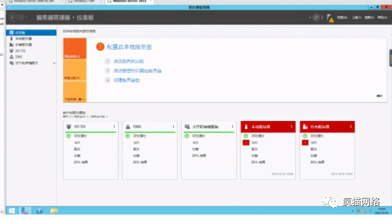The image size is (392, 219).
Task: Select 仪表板 Dashboard in the left pane
Action: pyautogui.click(x=31, y=32)
